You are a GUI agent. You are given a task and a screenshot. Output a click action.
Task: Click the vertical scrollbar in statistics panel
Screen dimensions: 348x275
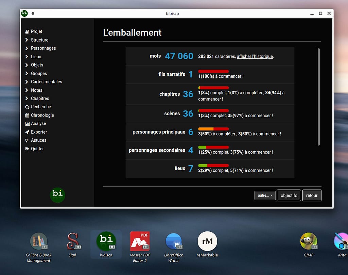click(318, 97)
